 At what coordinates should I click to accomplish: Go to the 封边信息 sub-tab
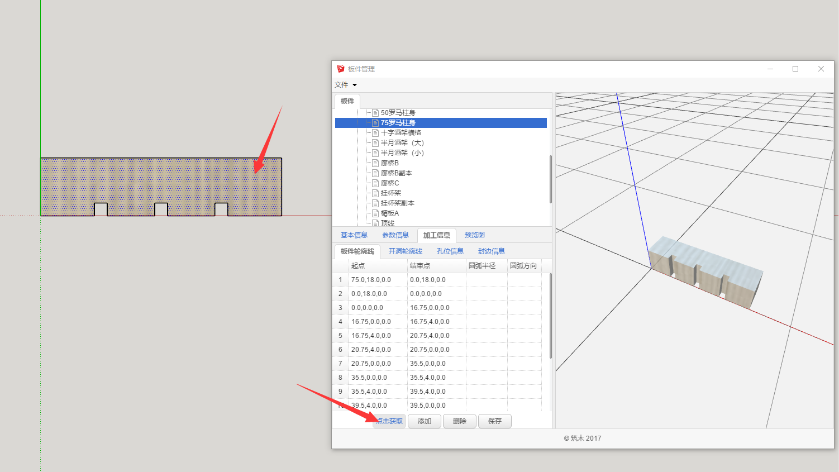[x=492, y=251]
